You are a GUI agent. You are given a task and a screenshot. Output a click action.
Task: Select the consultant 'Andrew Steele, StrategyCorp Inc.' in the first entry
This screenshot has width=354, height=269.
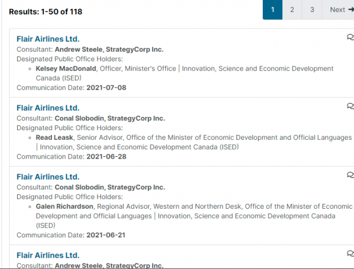coord(109,49)
